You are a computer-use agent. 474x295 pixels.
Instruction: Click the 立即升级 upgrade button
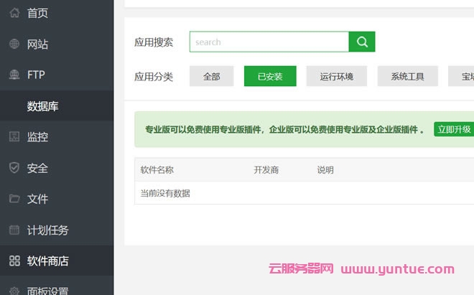click(454, 129)
